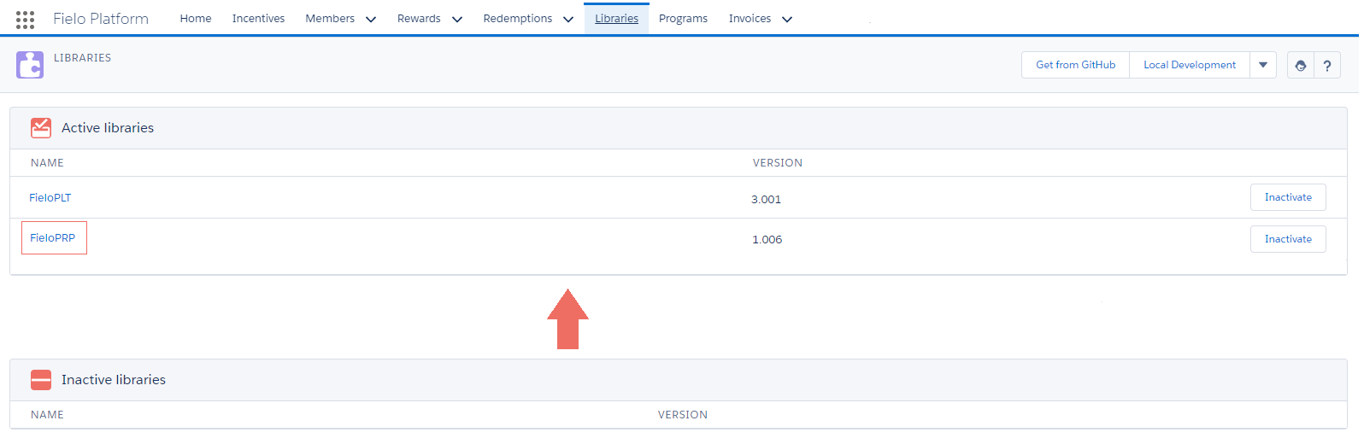Image resolution: width=1364 pixels, height=444 pixels.
Task: Go to the Home tab
Action: (x=196, y=19)
